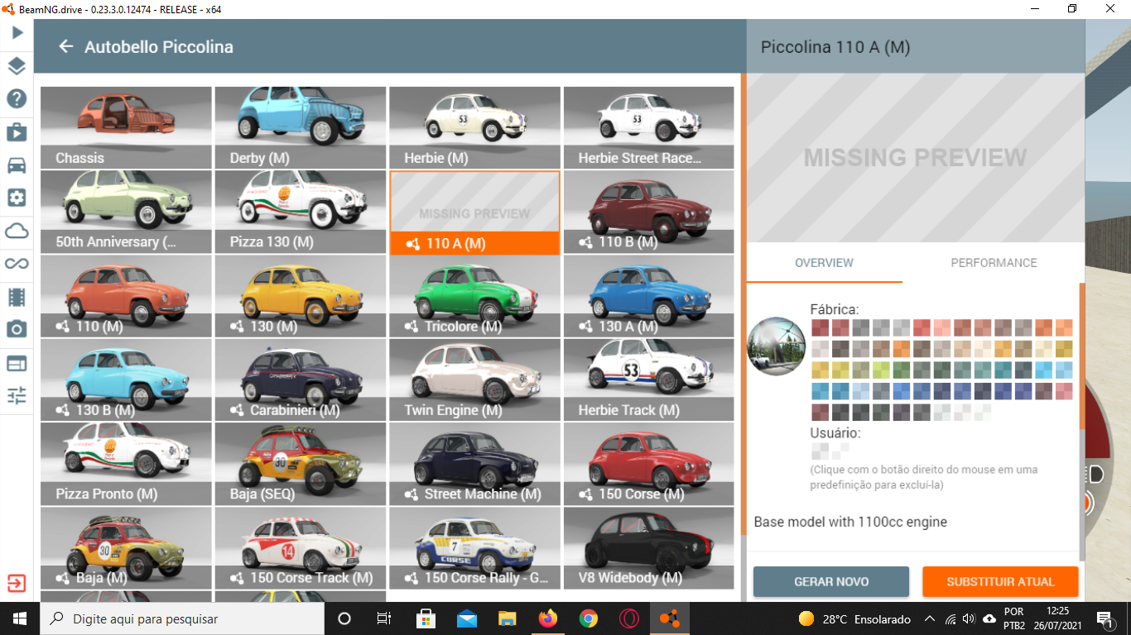Select the yellow 130 (M) configuration

[301, 296]
